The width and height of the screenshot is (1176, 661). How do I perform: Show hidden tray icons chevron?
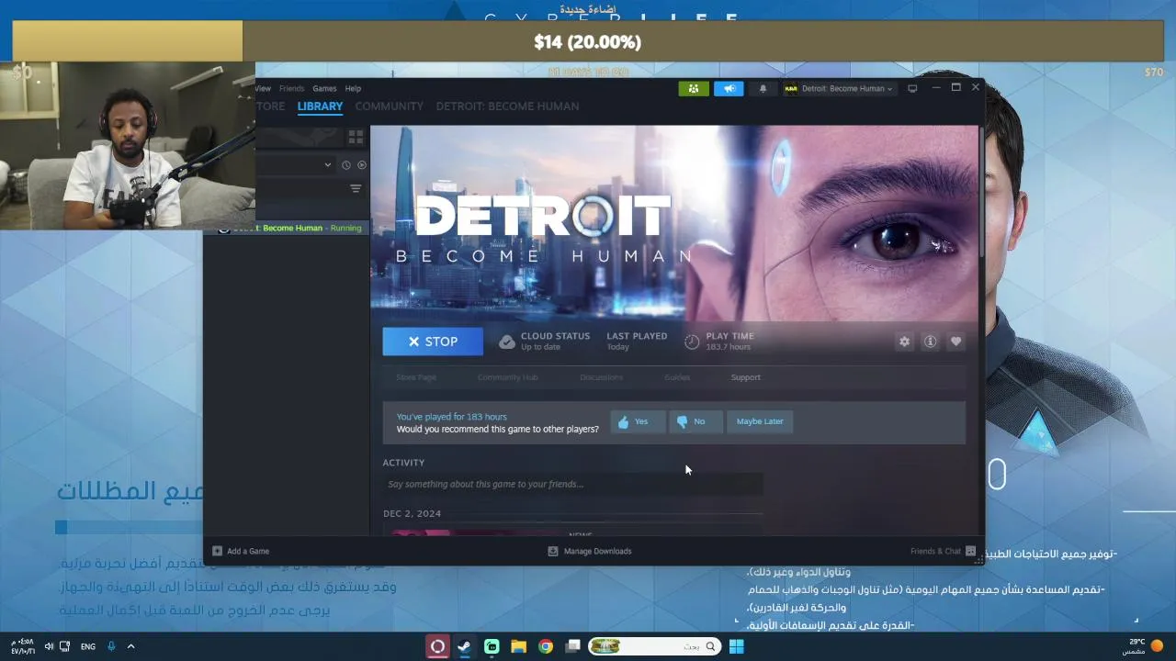(130, 646)
